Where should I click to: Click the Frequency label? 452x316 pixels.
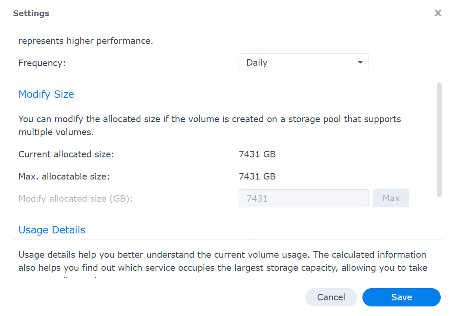(x=42, y=63)
